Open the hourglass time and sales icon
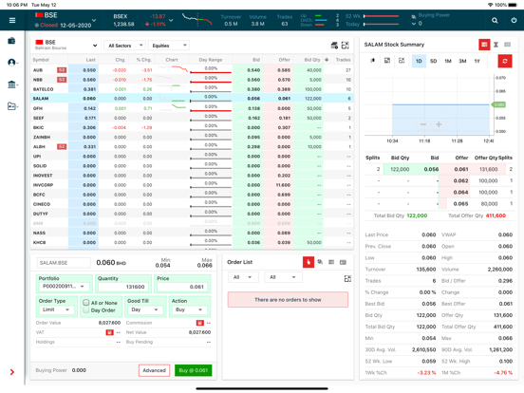The image size is (524, 393). pyautogui.click(x=496, y=45)
